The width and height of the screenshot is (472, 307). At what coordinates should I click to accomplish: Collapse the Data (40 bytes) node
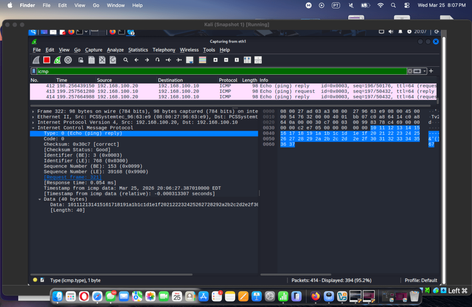coord(39,199)
